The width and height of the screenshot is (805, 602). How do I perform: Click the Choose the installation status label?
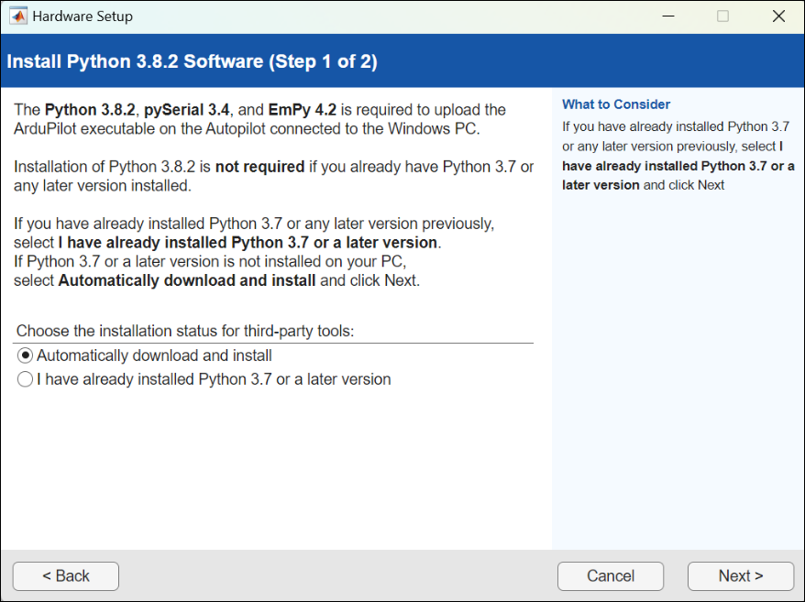click(184, 331)
